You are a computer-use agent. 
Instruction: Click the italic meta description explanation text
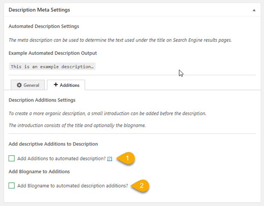(x=120, y=40)
